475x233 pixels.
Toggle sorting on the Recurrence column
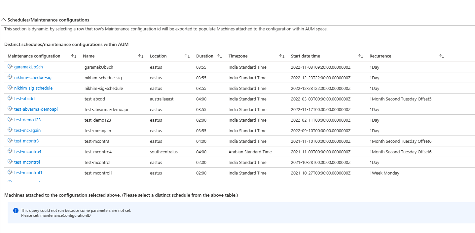coord(441,56)
